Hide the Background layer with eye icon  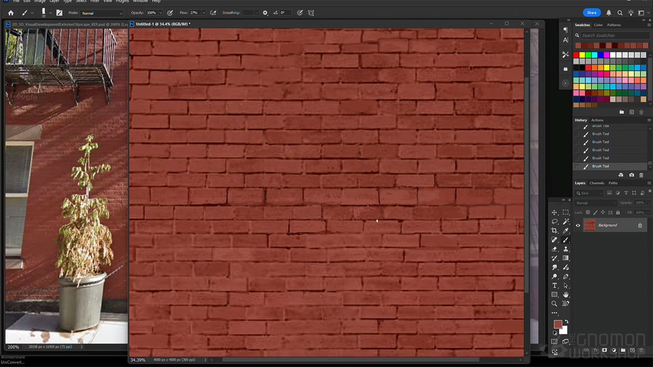(578, 225)
